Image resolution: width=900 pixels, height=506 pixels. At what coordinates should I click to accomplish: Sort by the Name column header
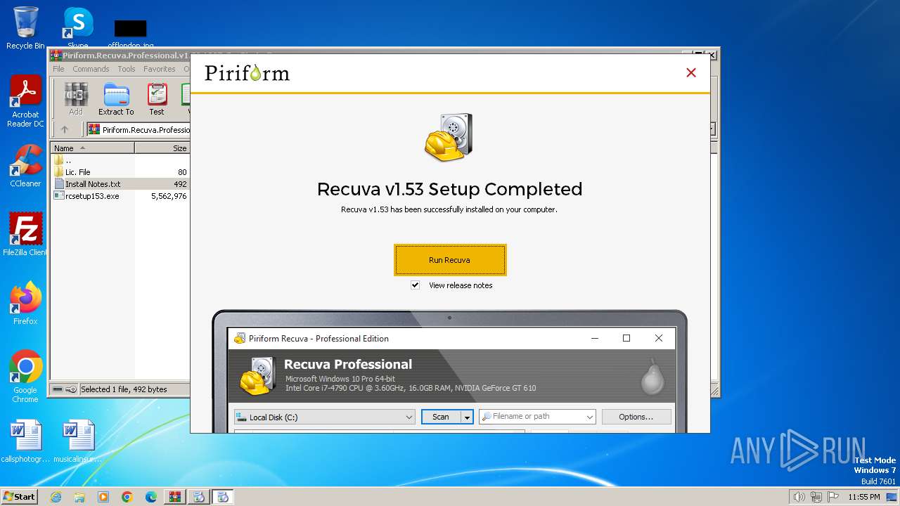92,148
